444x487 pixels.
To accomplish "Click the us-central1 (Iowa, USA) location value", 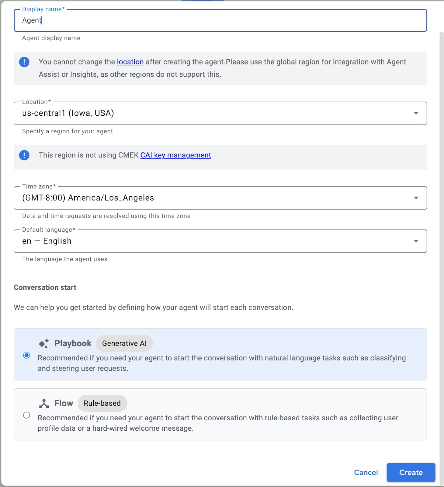I will coord(68,113).
